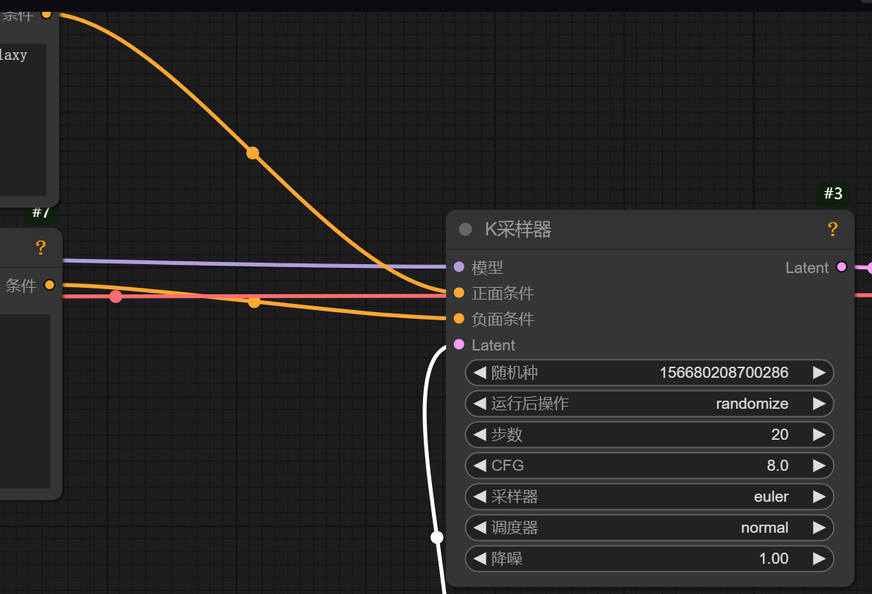Click the 负面条件 input port
Viewport: 872px width, 594px height.
click(458, 319)
